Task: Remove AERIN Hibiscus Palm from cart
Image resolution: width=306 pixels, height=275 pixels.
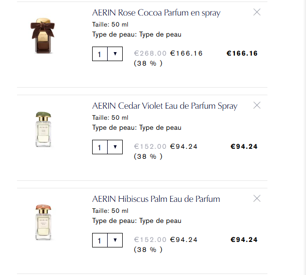Action: click(257, 198)
